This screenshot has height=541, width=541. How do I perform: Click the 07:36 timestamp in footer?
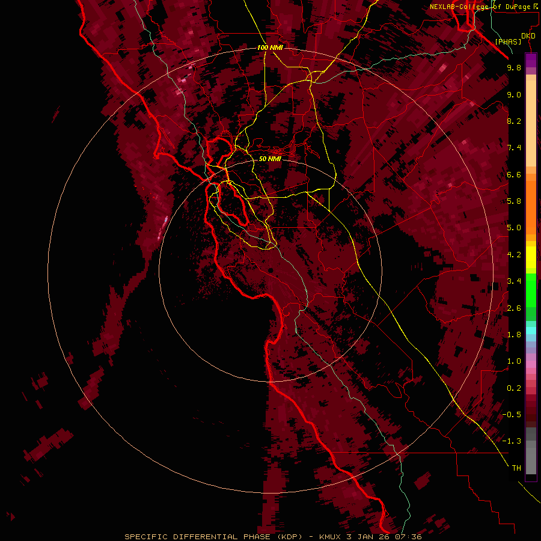408,537
